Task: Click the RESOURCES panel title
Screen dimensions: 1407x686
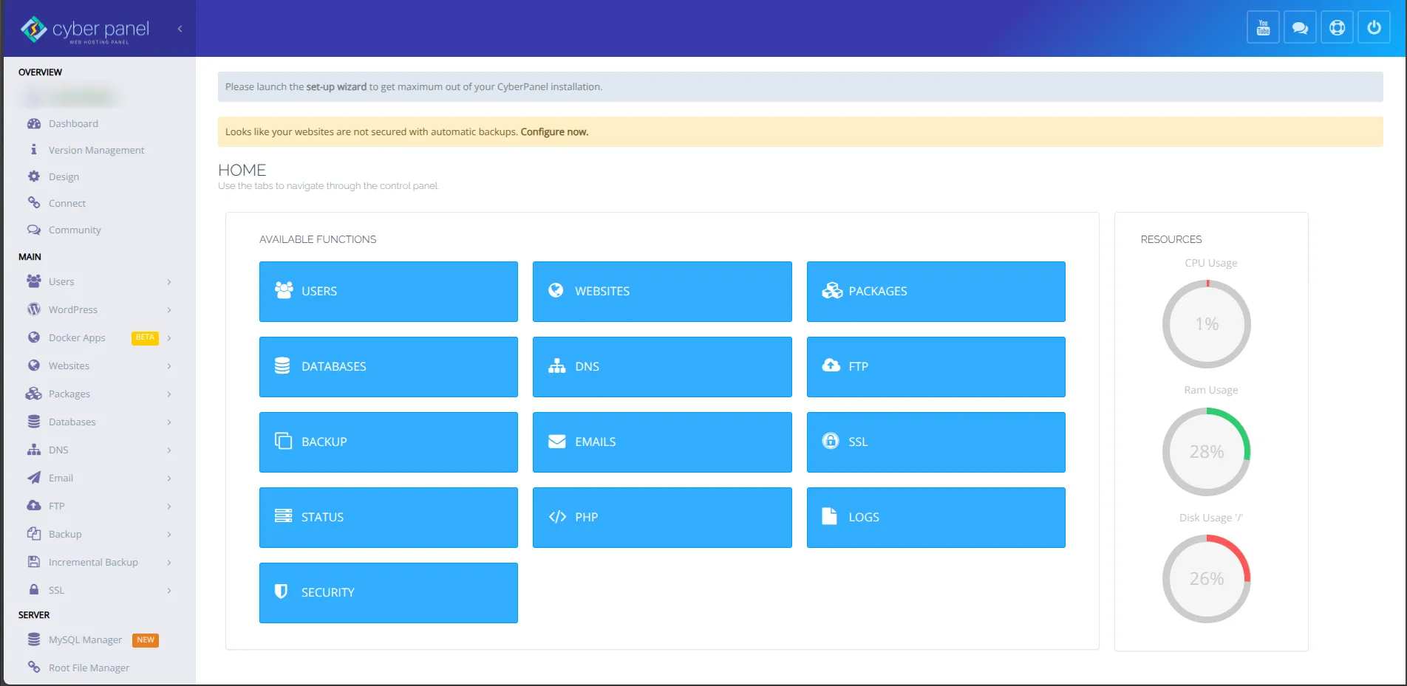Action: click(1171, 240)
